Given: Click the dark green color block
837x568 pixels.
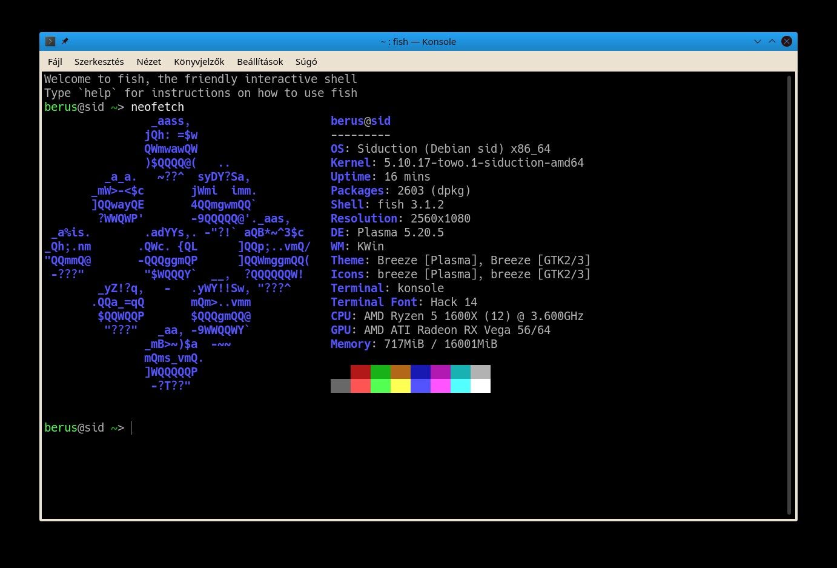Looking at the screenshot, I should point(380,372).
